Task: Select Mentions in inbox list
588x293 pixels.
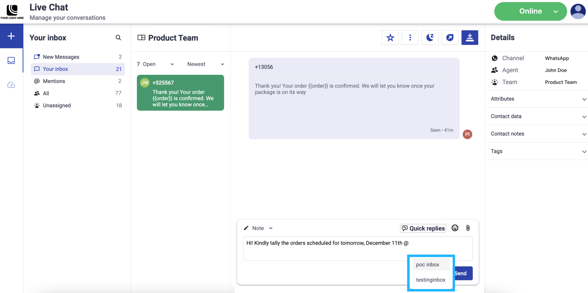Action: coord(54,81)
